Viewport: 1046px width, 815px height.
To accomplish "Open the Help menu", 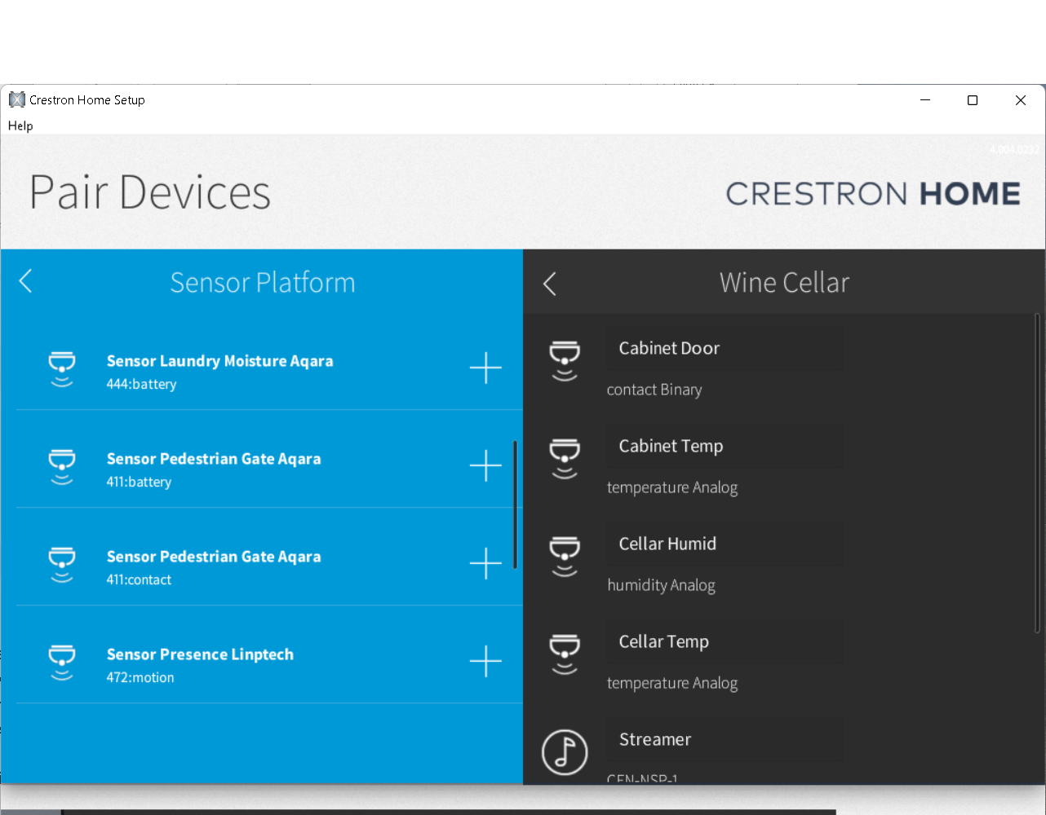I will [x=20, y=126].
